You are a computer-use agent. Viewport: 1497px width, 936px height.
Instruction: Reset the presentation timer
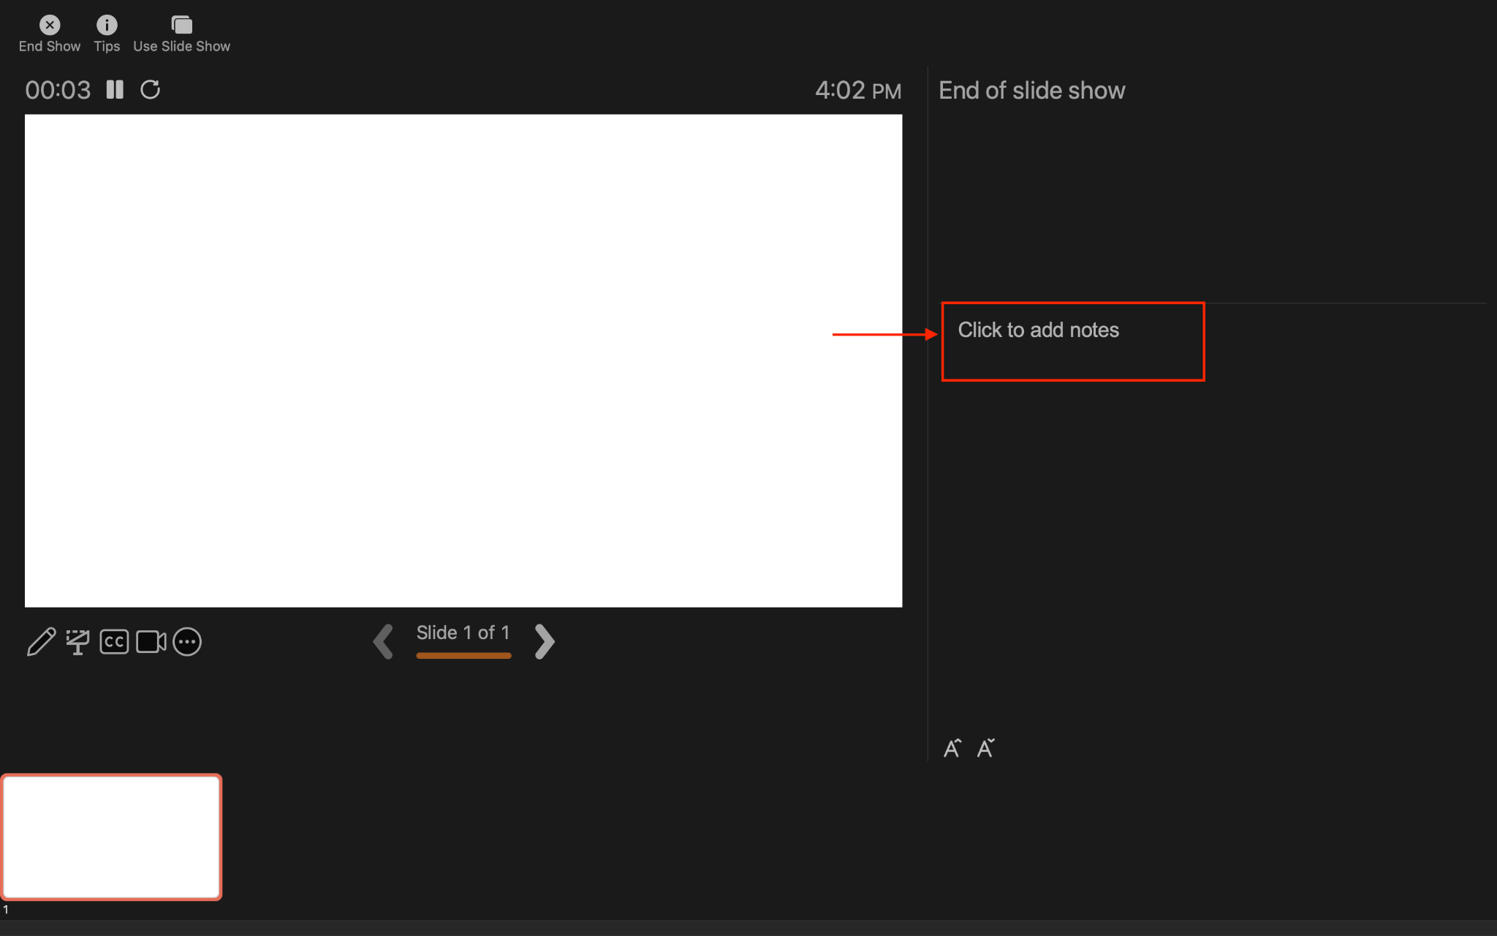pyautogui.click(x=151, y=89)
